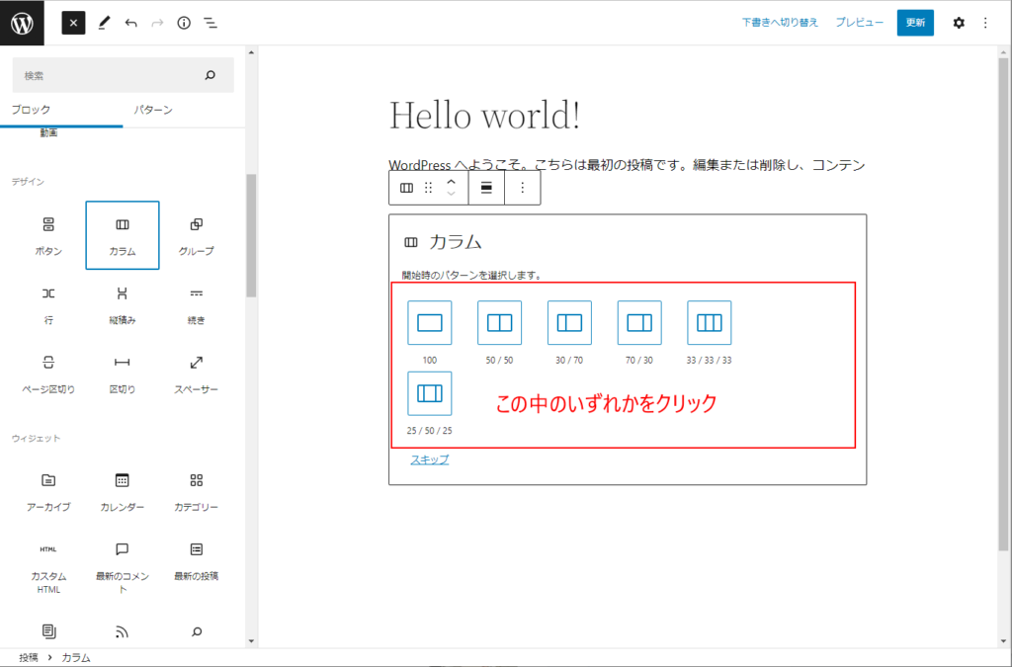This screenshot has width=1012, height=667.
Task: Close the block inserter panel
Action: [74, 23]
